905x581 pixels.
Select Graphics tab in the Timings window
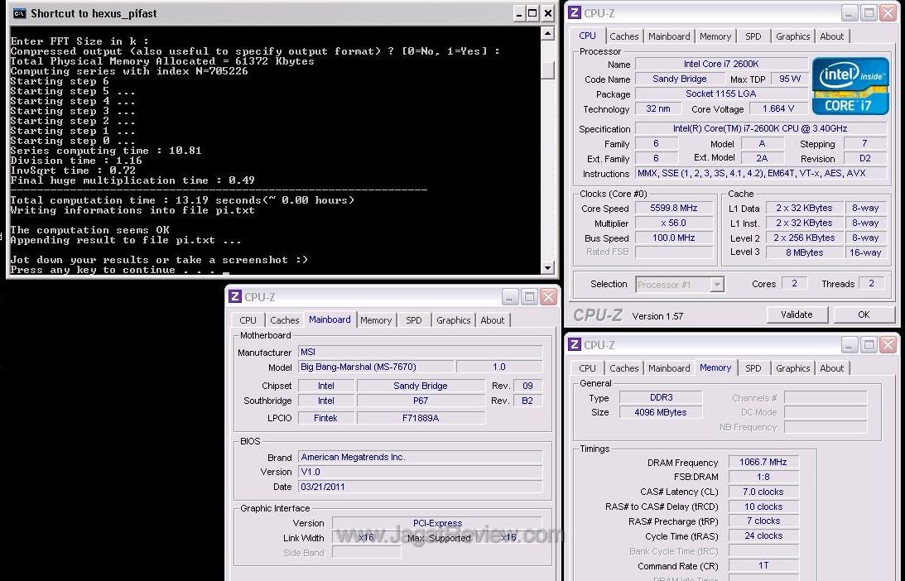(x=792, y=368)
